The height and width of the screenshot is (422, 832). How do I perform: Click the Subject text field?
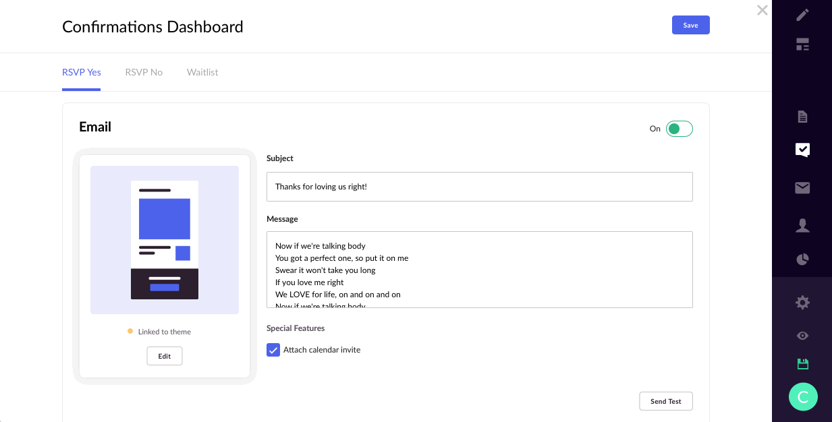click(x=480, y=187)
